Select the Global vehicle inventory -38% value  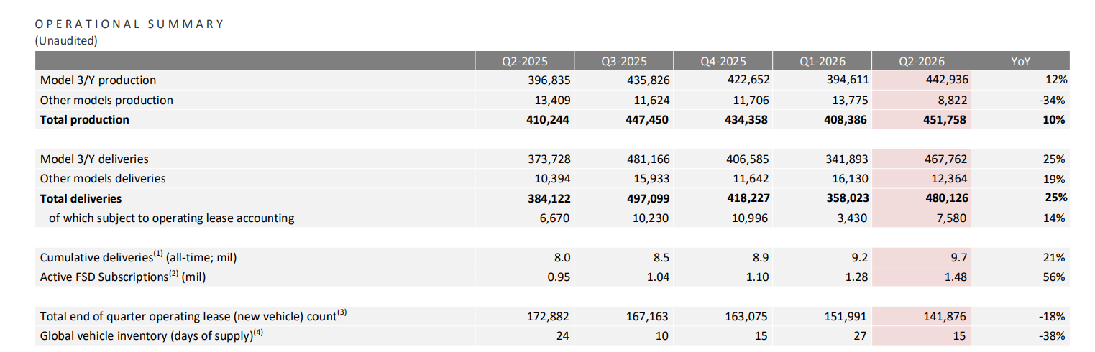tap(1052, 335)
